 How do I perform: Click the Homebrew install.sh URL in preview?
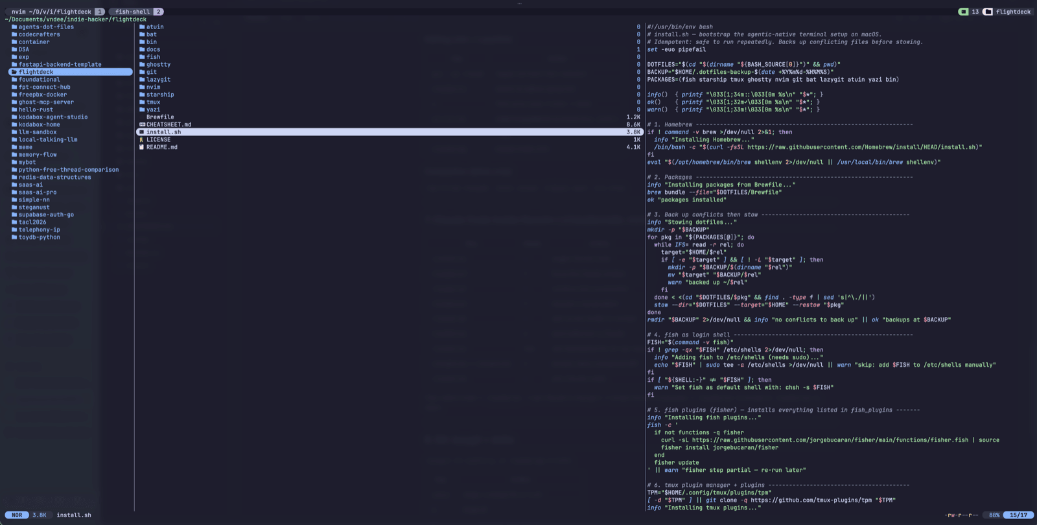pyautogui.click(x=861, y=147)
